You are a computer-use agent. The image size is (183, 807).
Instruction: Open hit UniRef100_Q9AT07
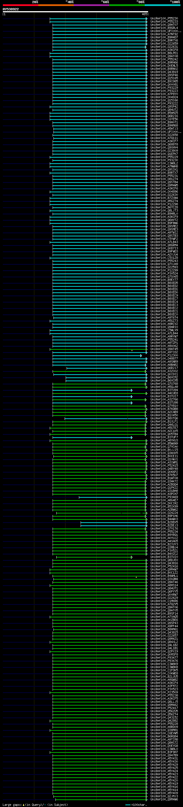[x=164, y=25]
